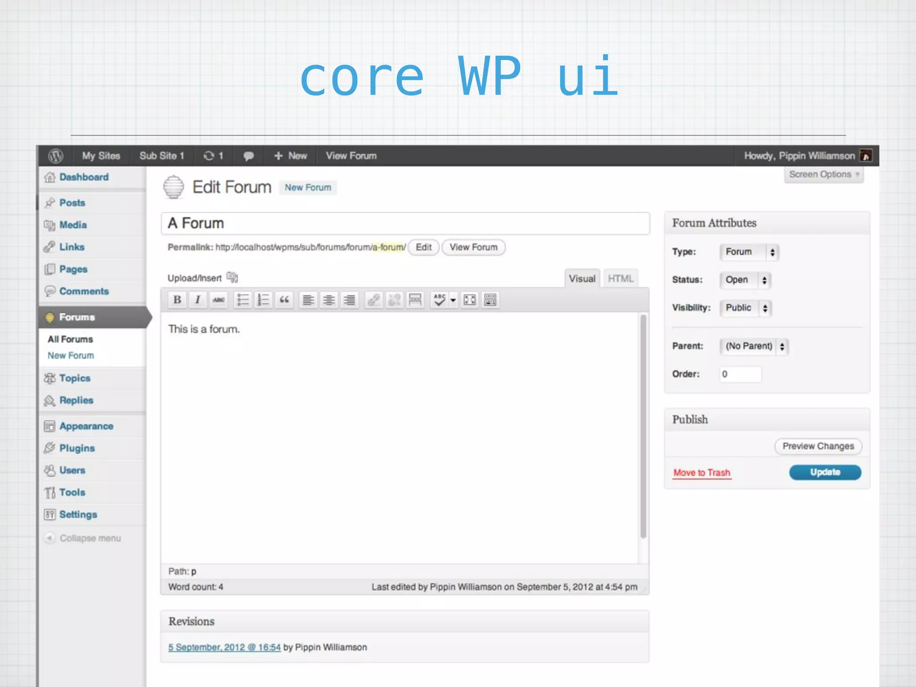This screenshot has height=687, width=916.
Task: Insert an ordered numbered list
Action: [263, 300]
